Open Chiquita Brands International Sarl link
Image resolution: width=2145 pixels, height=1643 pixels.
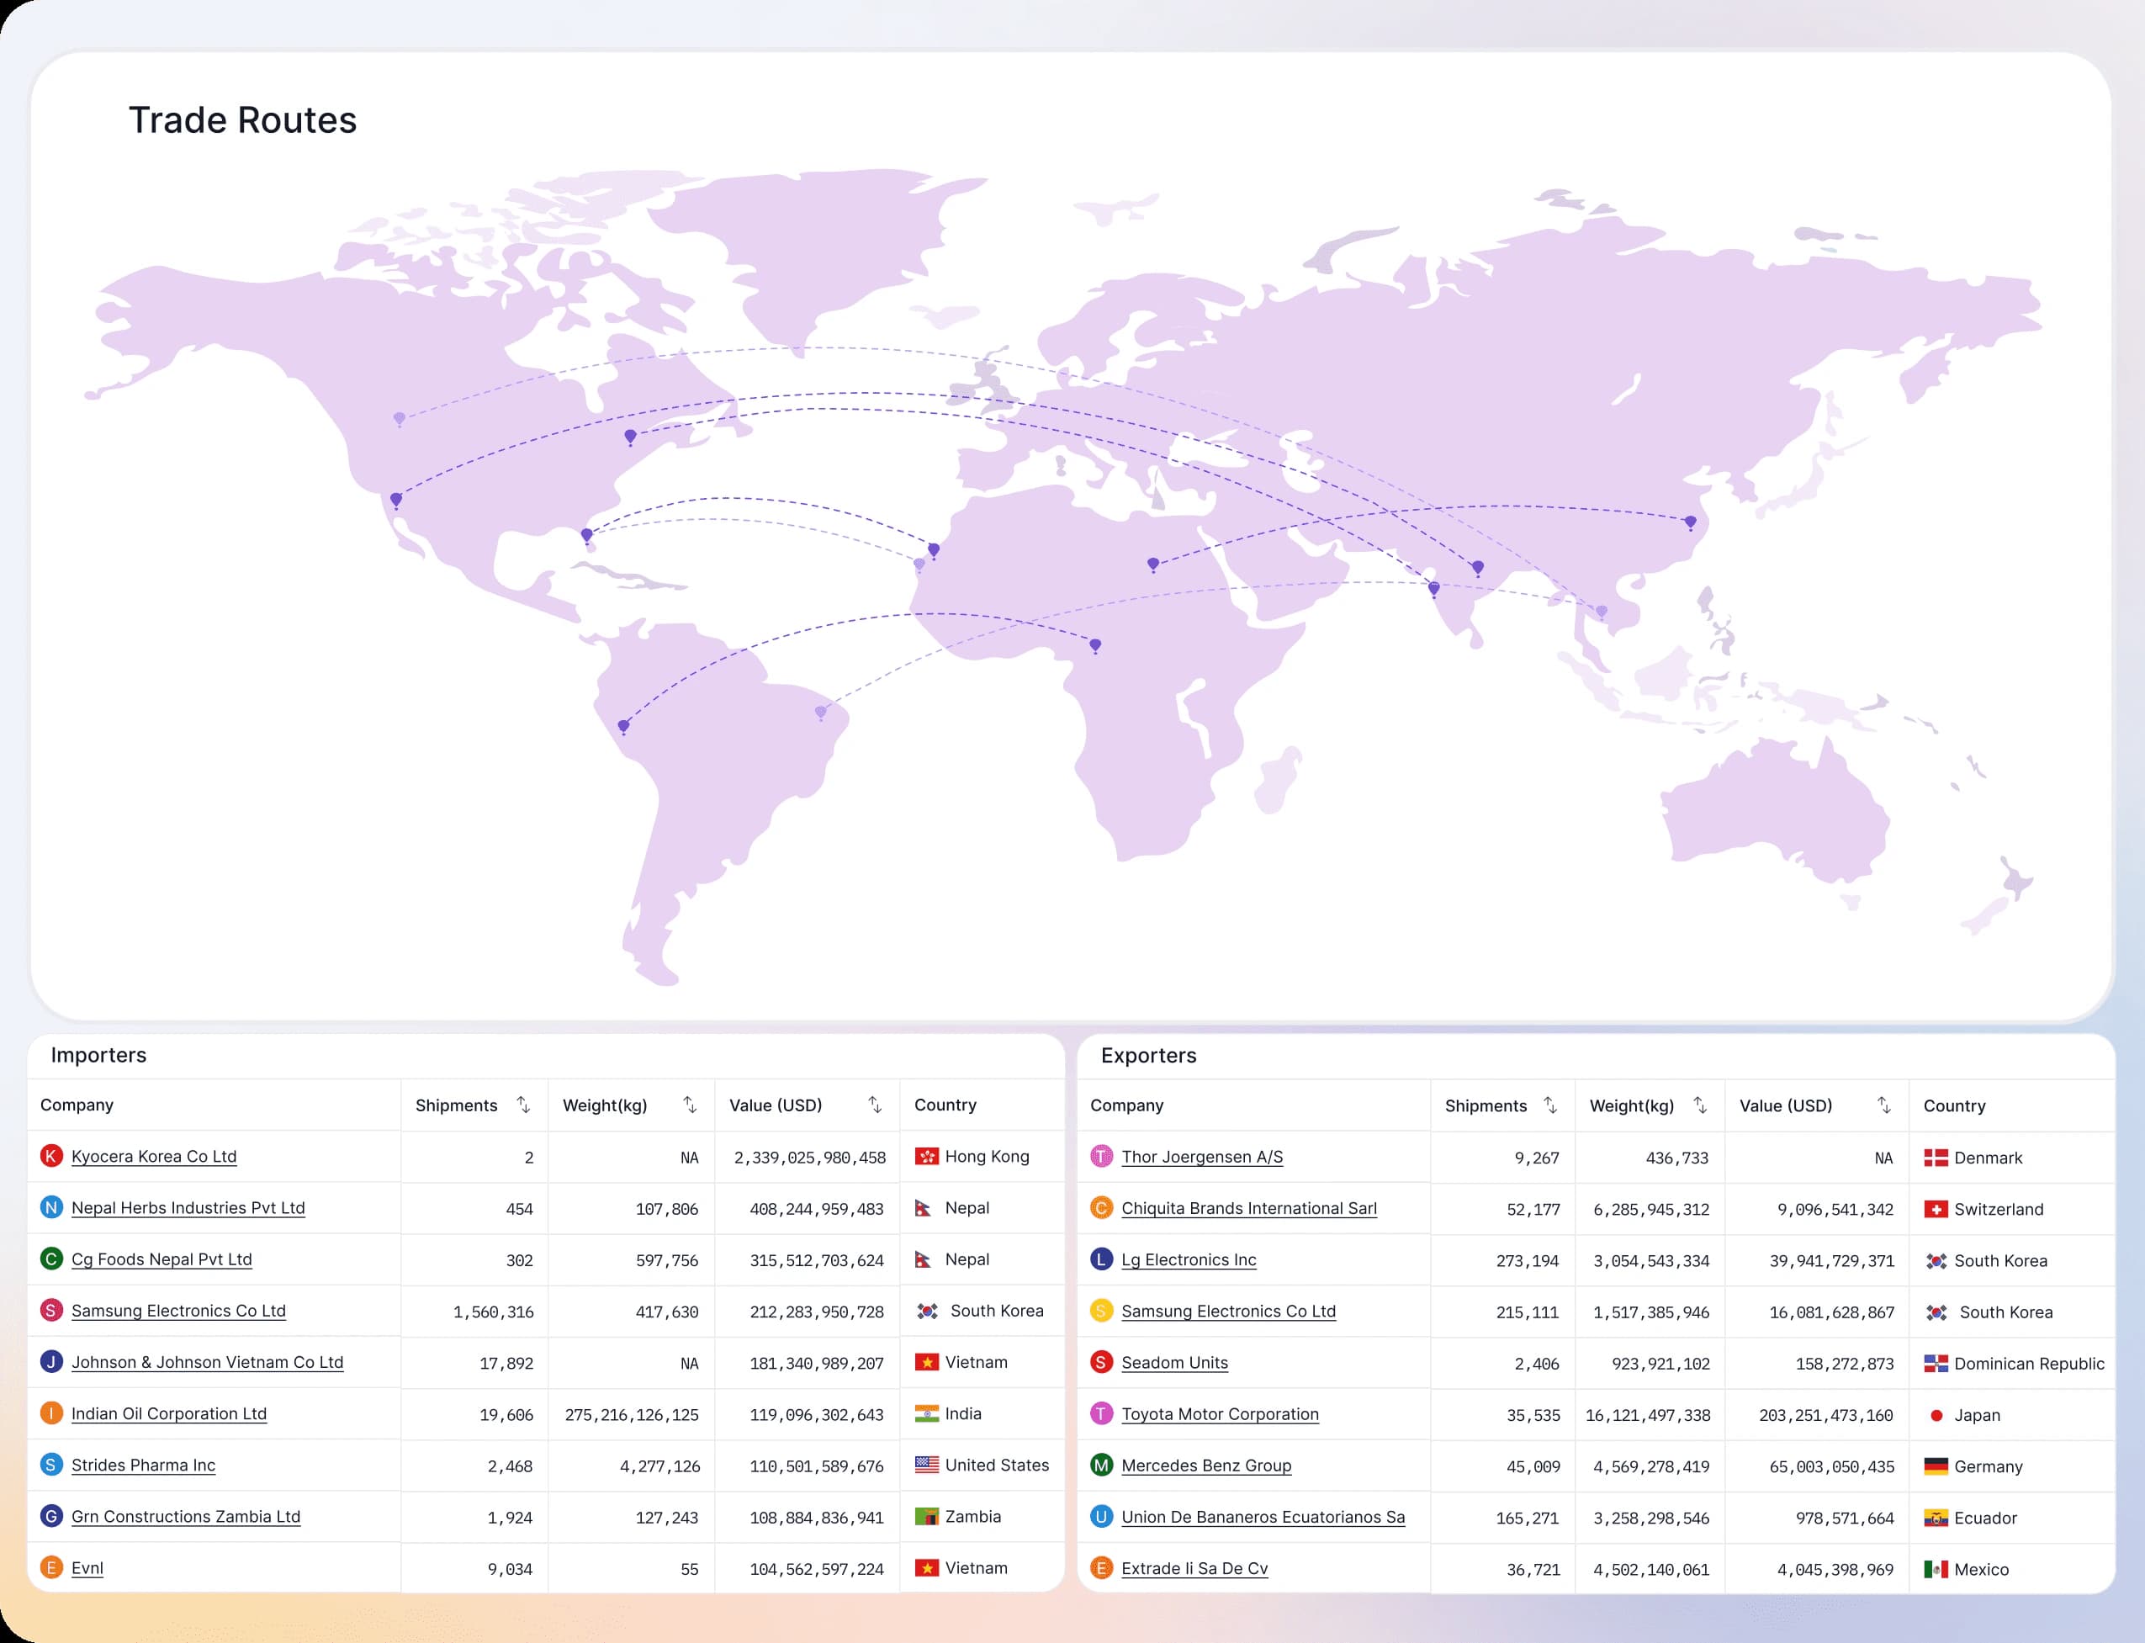(1248, 1208)
